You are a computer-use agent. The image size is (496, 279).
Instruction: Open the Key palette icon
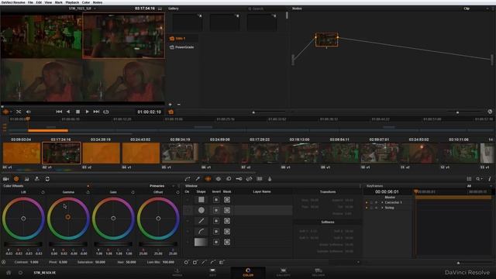click(x=239, y=179)
